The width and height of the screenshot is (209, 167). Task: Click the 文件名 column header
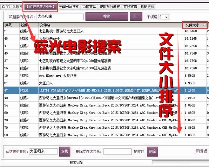[x=111, y=25]
